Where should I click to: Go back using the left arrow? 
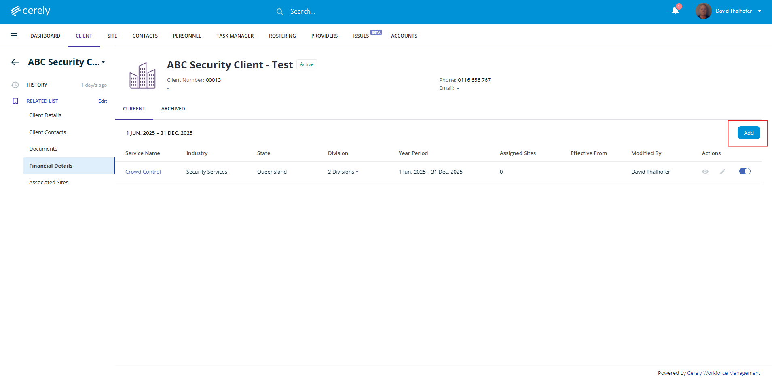click(15, 62)
